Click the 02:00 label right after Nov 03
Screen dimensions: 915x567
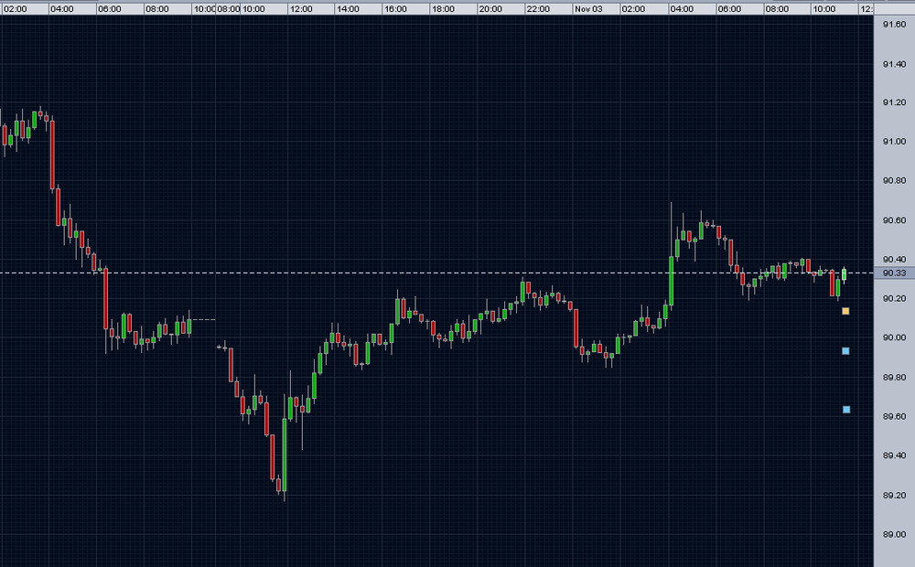[x=634, y=9]
